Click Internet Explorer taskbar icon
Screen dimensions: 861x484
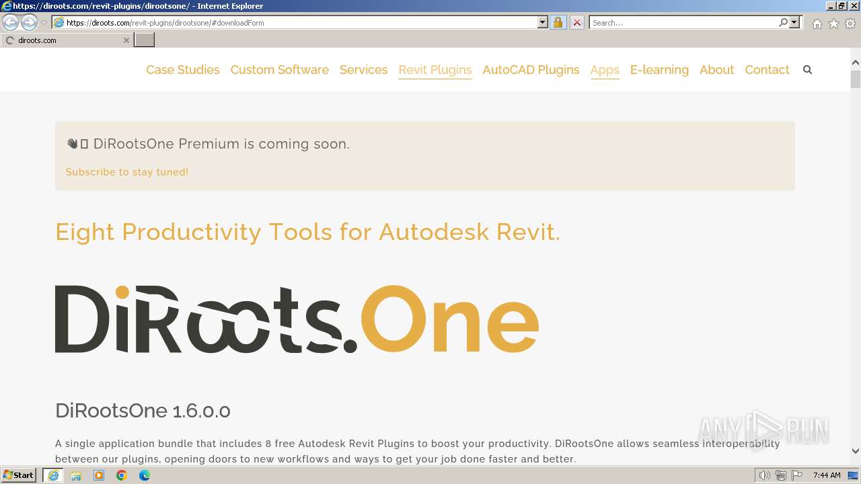coord(53,475)
